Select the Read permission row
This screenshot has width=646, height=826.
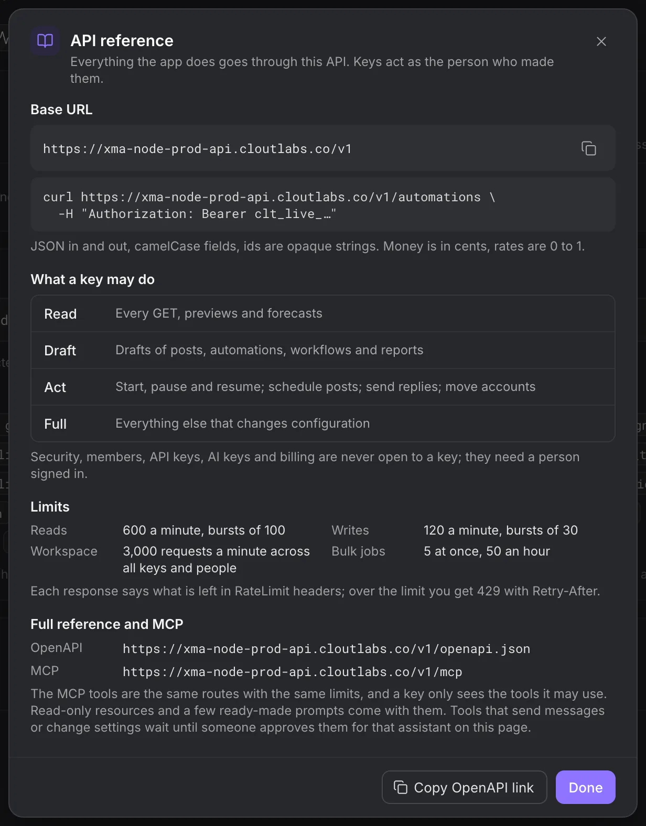coord(323,313)
